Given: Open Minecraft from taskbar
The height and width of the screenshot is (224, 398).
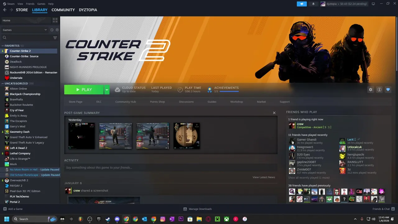Looking at the screenshot, I should [x=217, y=219].
